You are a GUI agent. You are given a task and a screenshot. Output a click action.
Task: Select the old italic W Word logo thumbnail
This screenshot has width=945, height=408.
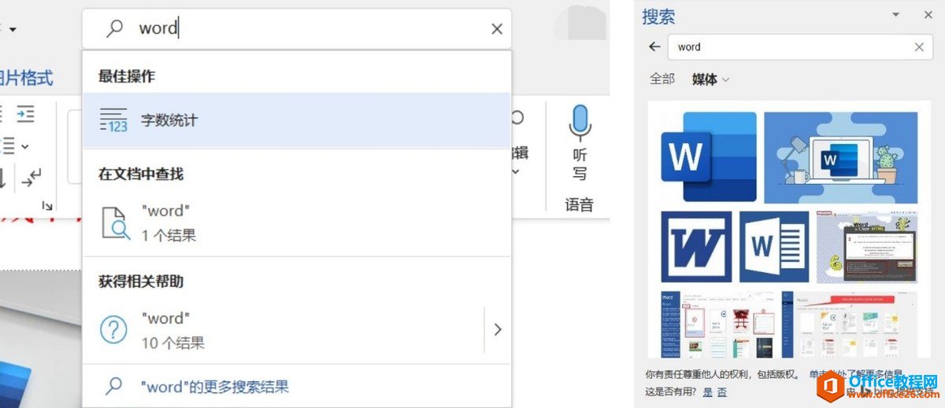(x=696, y=247)
